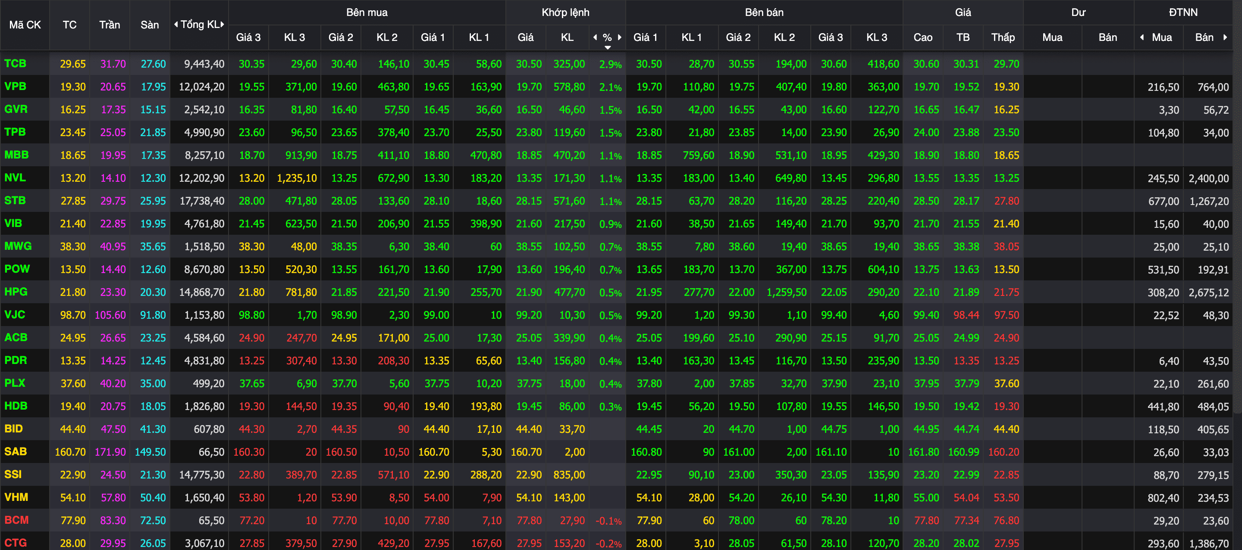Viewport: 1242px width, 550px height.
Task: Click the Dư Bán header
Action: 1107,37
